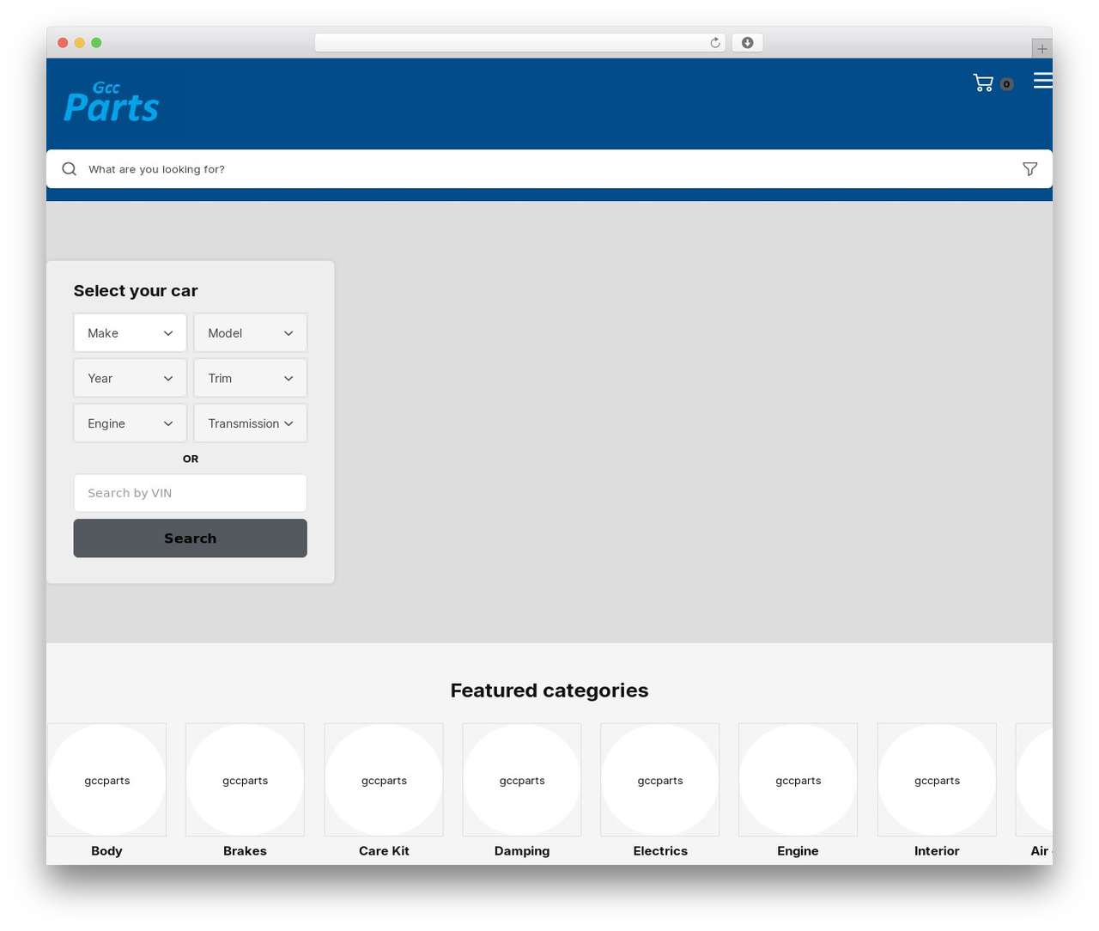
Task: Open the Damping category thumbnail
Action: pos(522,780)
